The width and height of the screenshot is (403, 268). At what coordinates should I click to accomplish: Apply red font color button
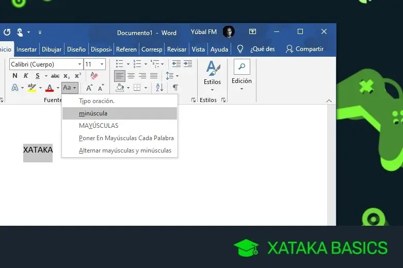pos(50,88)
